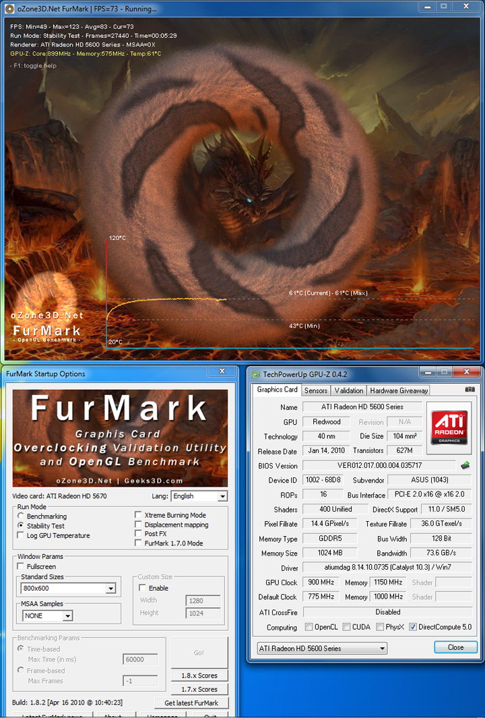Close the FurMark Startup Options window
Viewport: 485px width, 718px height.
click(222, 371)
